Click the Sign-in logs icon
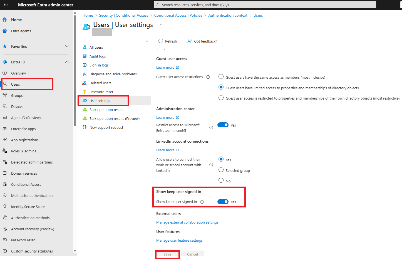Viewport: 402px width, 260px height. (x=85, y=65)
